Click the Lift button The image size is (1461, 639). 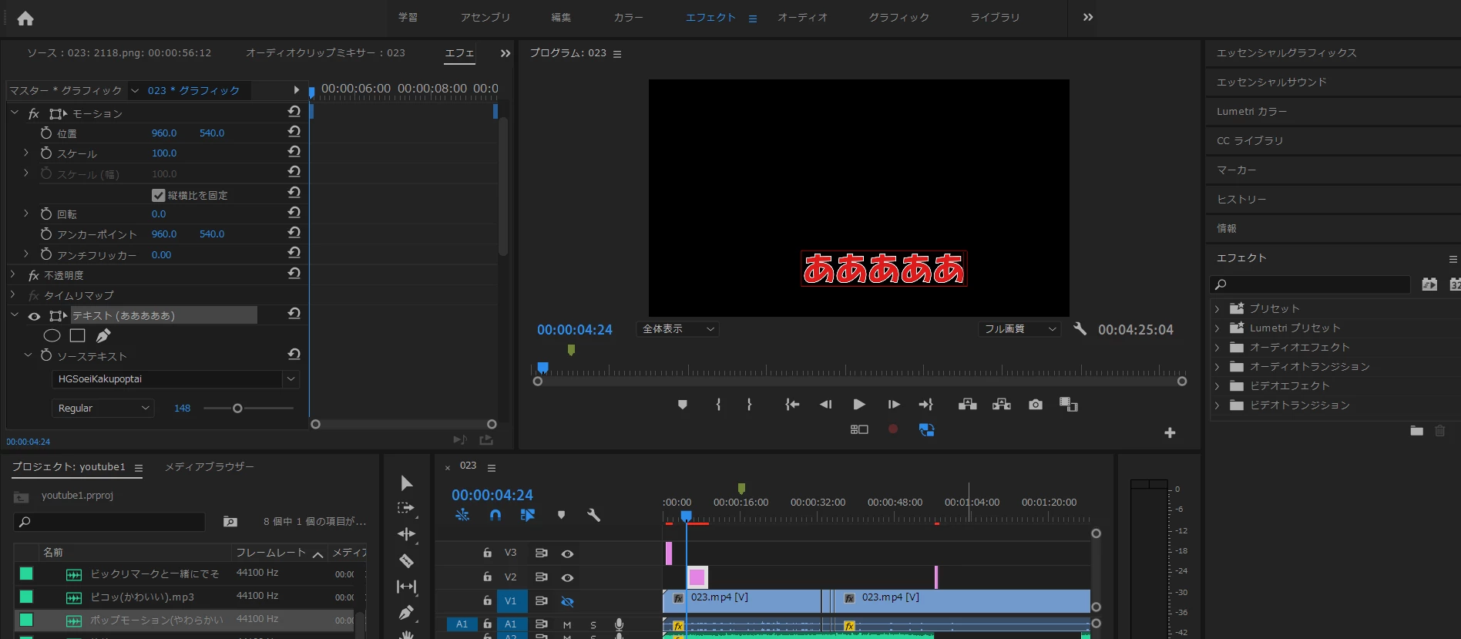coord(968,405)
